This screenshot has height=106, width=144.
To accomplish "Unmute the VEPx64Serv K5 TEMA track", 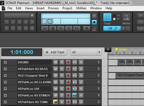I will pyautogui.click(x=56, y=102).
